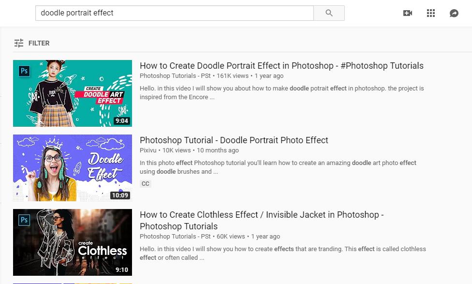
Task: Visit Photoshop Tutorials - PSt channel under doodle video
Action: pos(175,76)
